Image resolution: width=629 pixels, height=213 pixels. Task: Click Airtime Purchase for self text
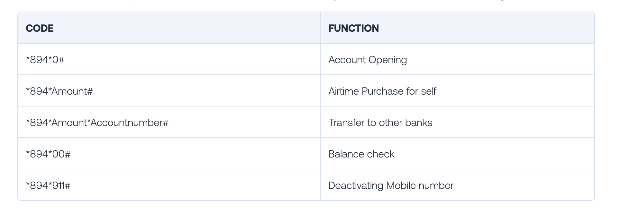click(382, 91)
